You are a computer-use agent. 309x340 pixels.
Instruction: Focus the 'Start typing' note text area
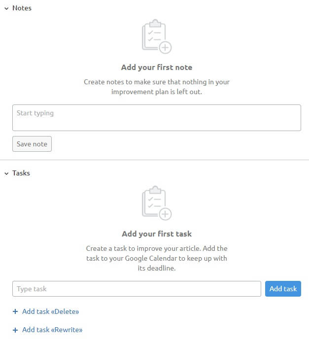coord(156,117)
